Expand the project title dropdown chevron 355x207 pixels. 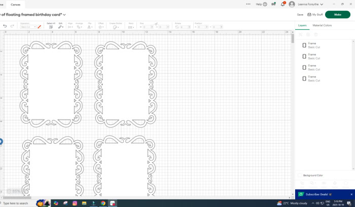pyautogui.click(x=64, y=15)
